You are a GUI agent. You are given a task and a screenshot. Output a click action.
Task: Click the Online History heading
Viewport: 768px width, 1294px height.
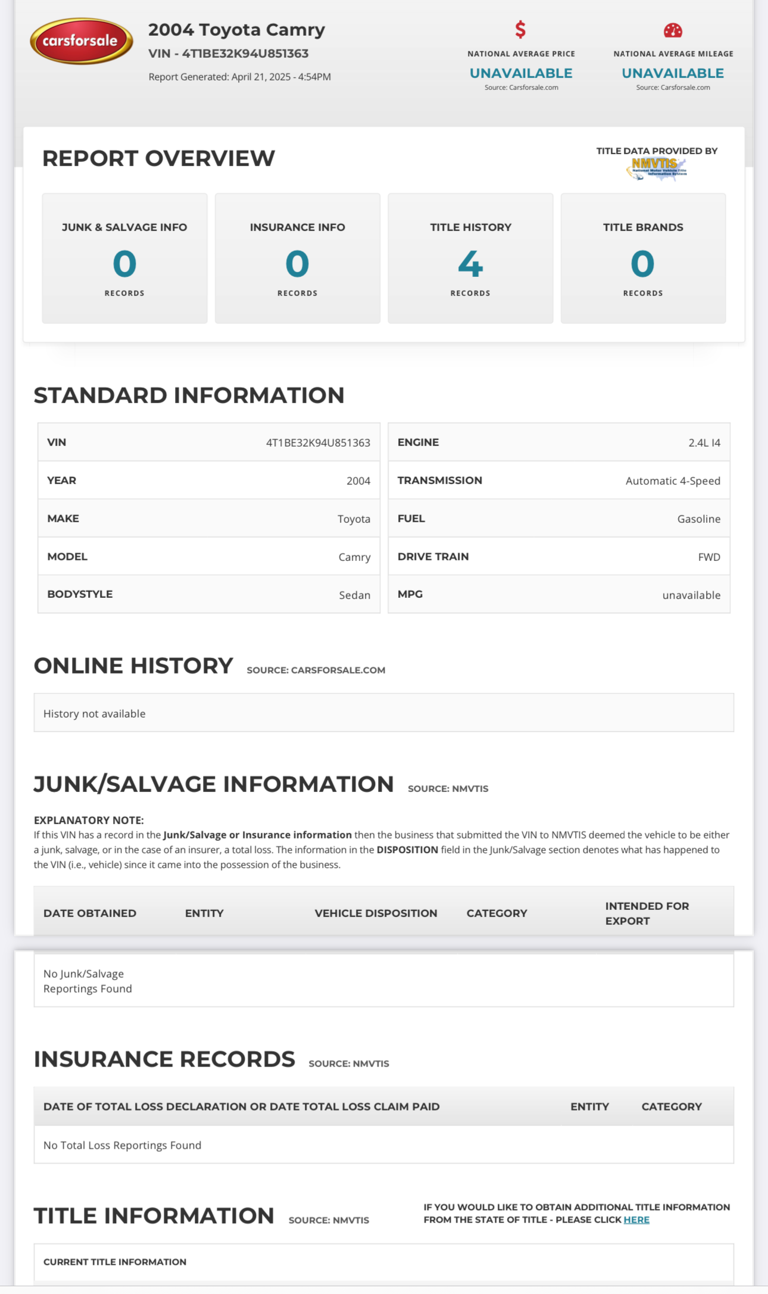[x=133, y=666]
